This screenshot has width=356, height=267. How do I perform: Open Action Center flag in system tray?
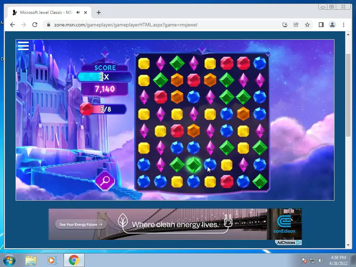point(304,260)
